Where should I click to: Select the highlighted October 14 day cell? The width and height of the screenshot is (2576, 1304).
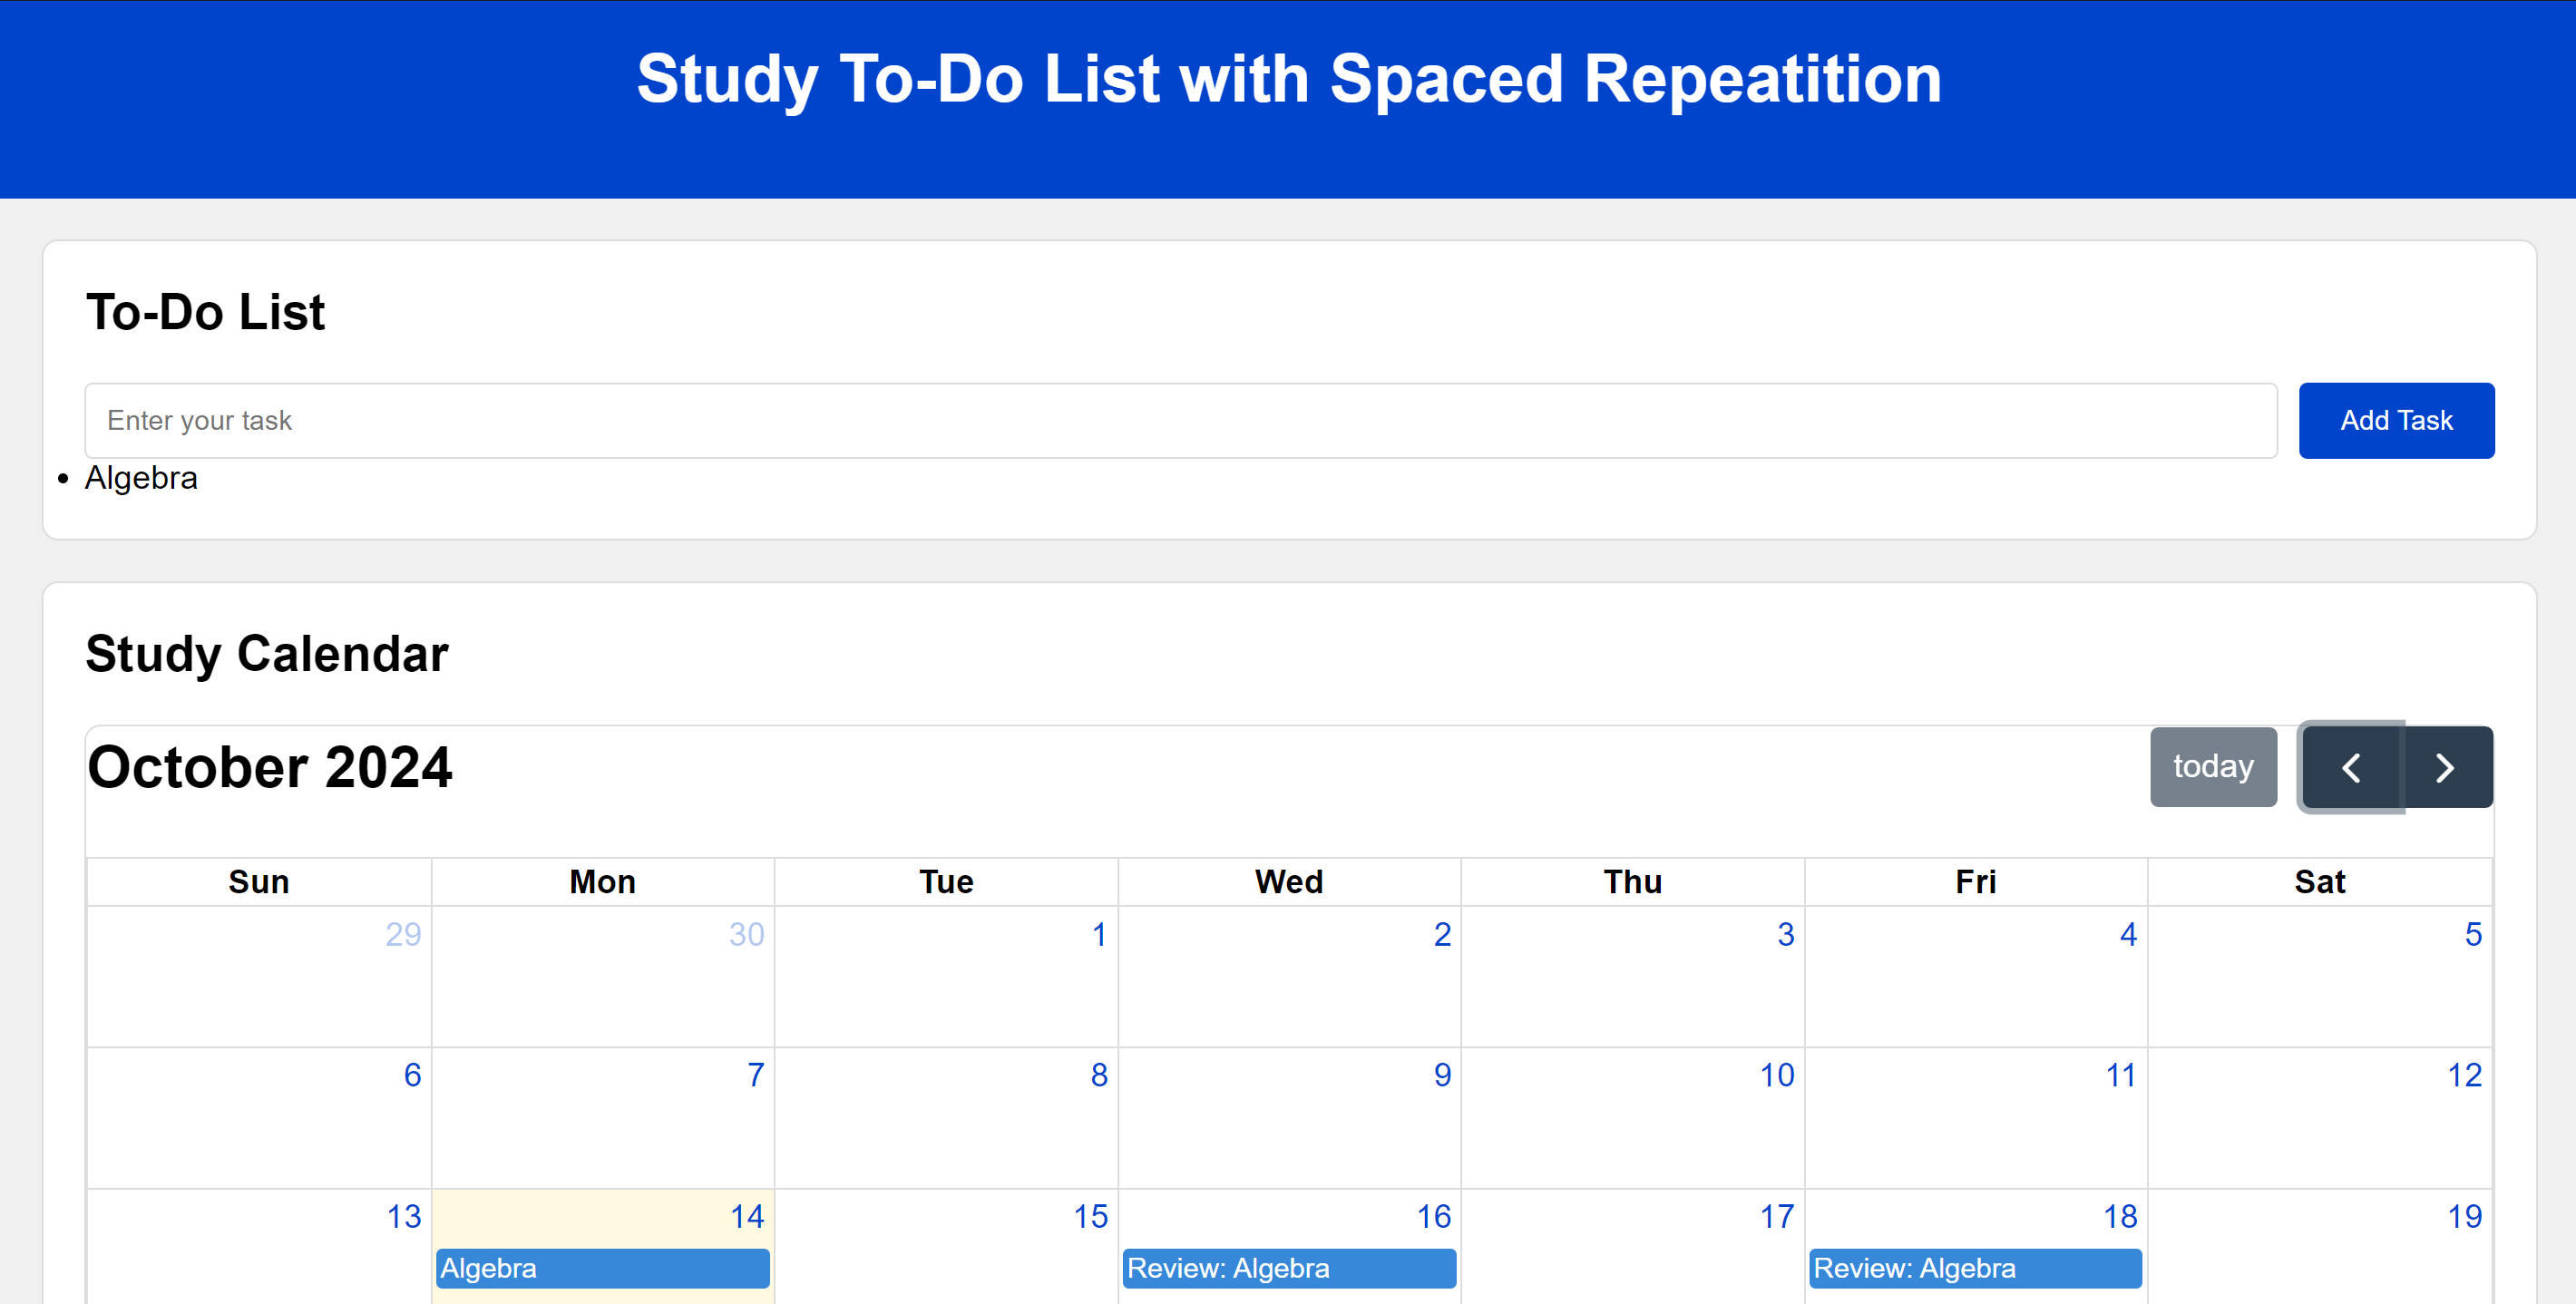[x=602, y=1230]
